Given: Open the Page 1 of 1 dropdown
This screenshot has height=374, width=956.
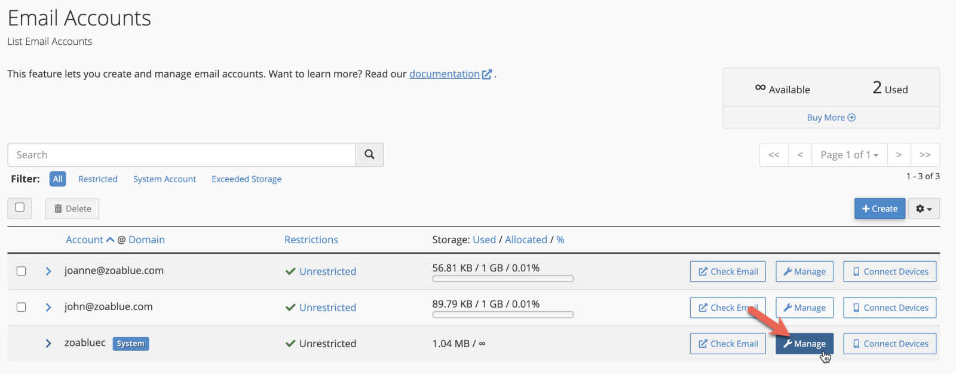Looking at the screenshot, I should (849, 155).
